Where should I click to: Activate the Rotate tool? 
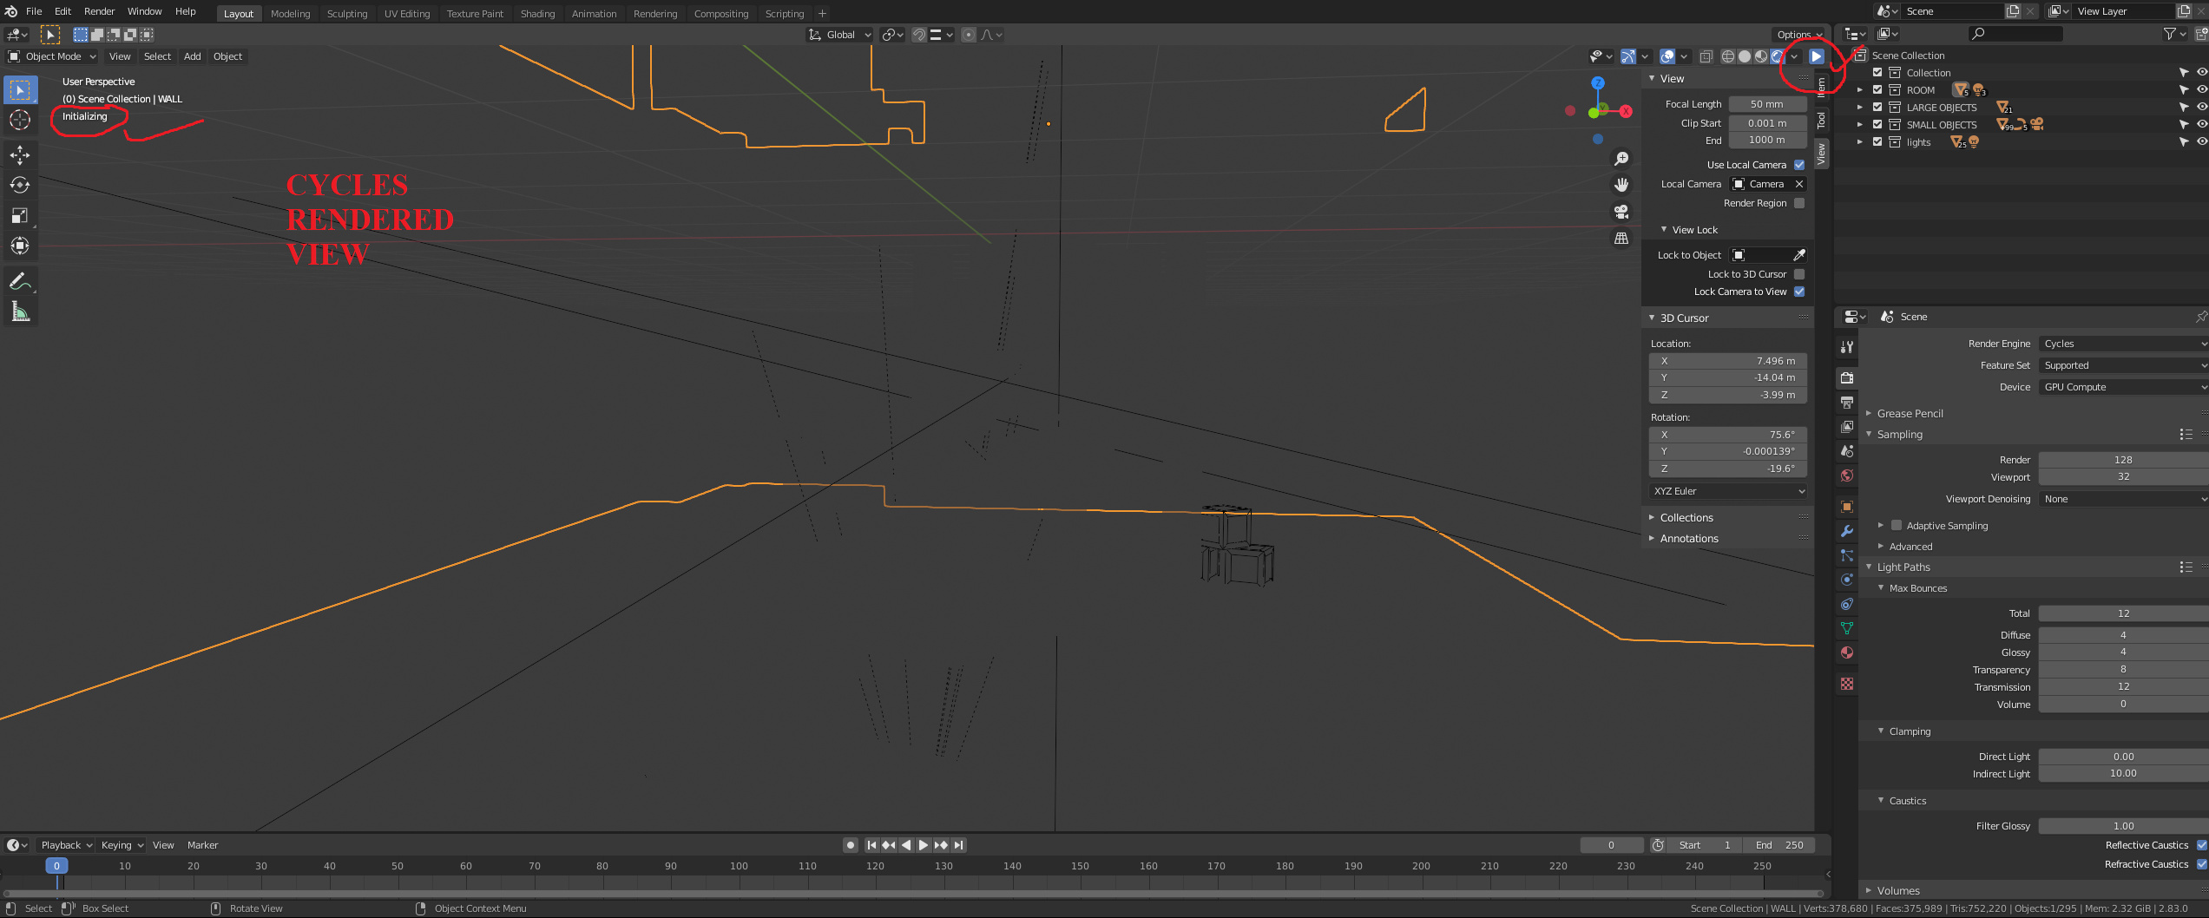click(20, 184)
